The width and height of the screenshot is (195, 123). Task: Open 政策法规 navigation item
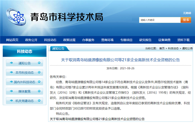[x=69, y=40]
